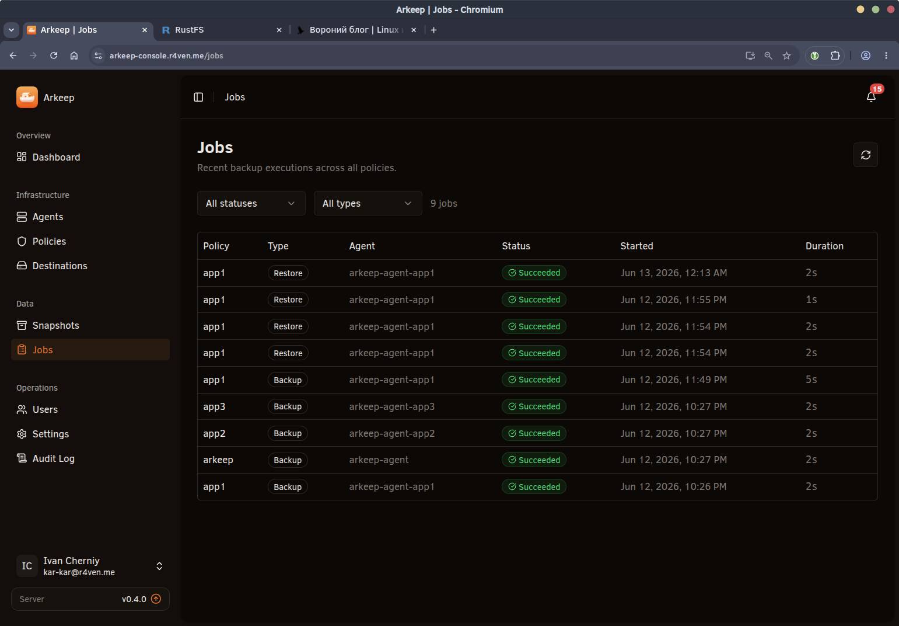The image size is (899, 626).
Task: Click the browser home icon
Action: (x=74, y=55)
